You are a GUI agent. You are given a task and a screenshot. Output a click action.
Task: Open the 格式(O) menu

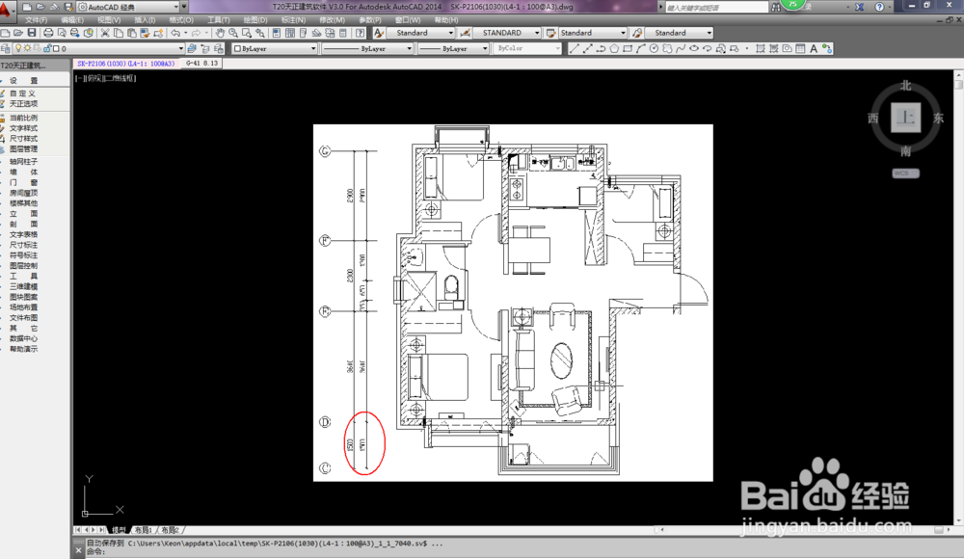click(181, 19)
